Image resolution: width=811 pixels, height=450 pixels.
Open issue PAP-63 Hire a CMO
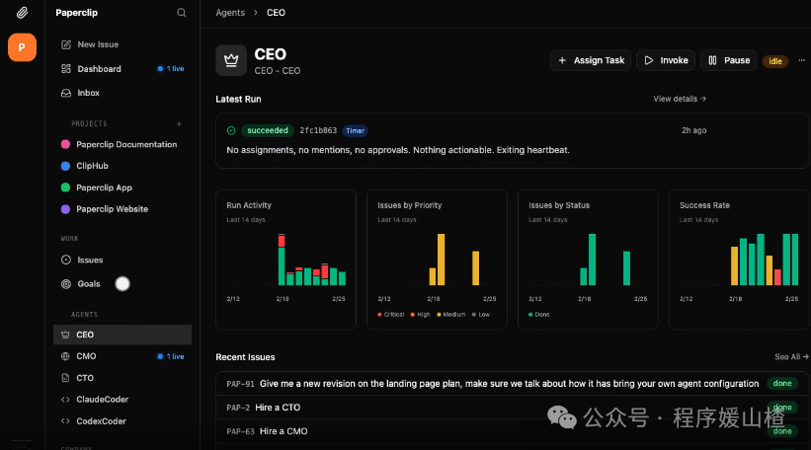512,431
